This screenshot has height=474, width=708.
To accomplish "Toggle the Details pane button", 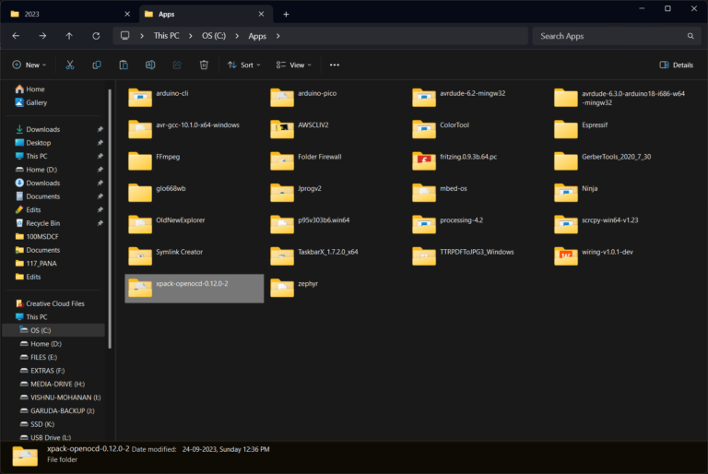I will [676, 65].
